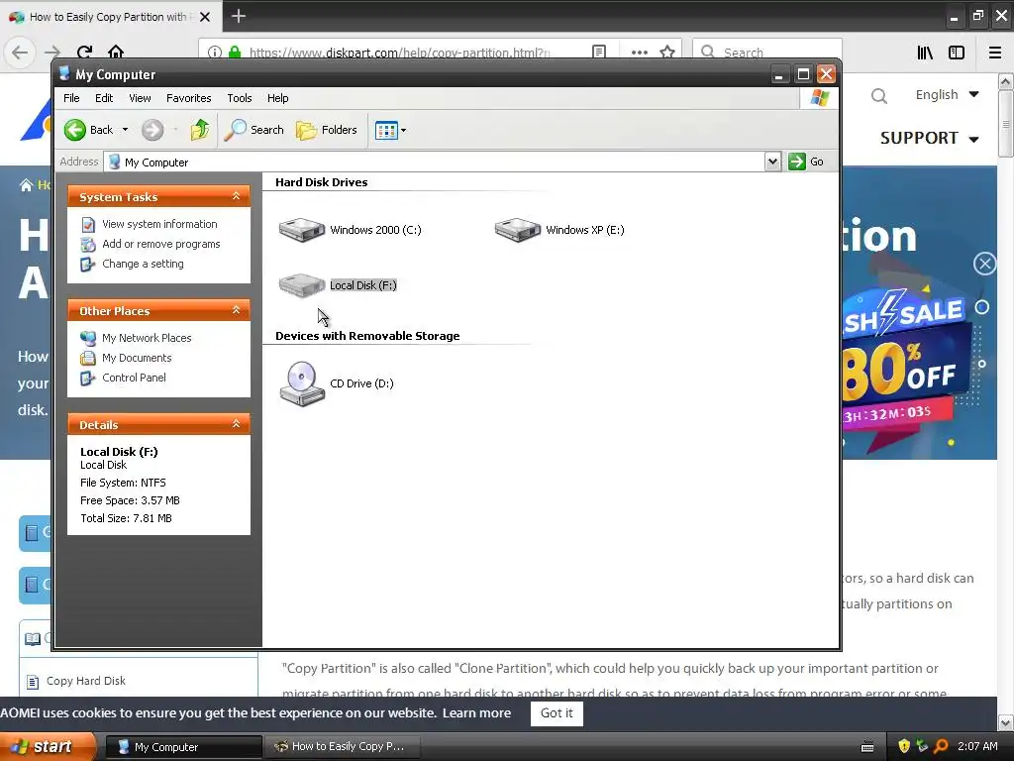Viewport: 1014px width, 761px height.
Task: Toggle the browser sidebar icon
Action: tap(957, 53)
